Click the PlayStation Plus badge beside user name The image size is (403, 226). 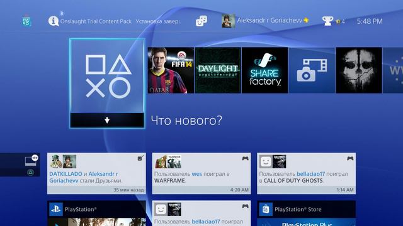[306, 20]
